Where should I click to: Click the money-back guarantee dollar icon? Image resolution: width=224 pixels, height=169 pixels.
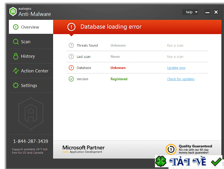[171, 149]
